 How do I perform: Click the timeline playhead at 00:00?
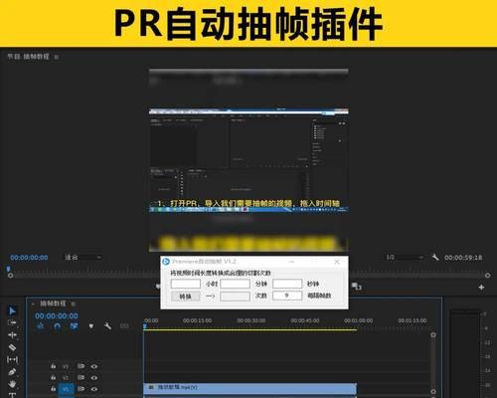coord(145,326)
